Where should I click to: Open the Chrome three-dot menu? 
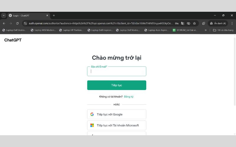[232, 24]
